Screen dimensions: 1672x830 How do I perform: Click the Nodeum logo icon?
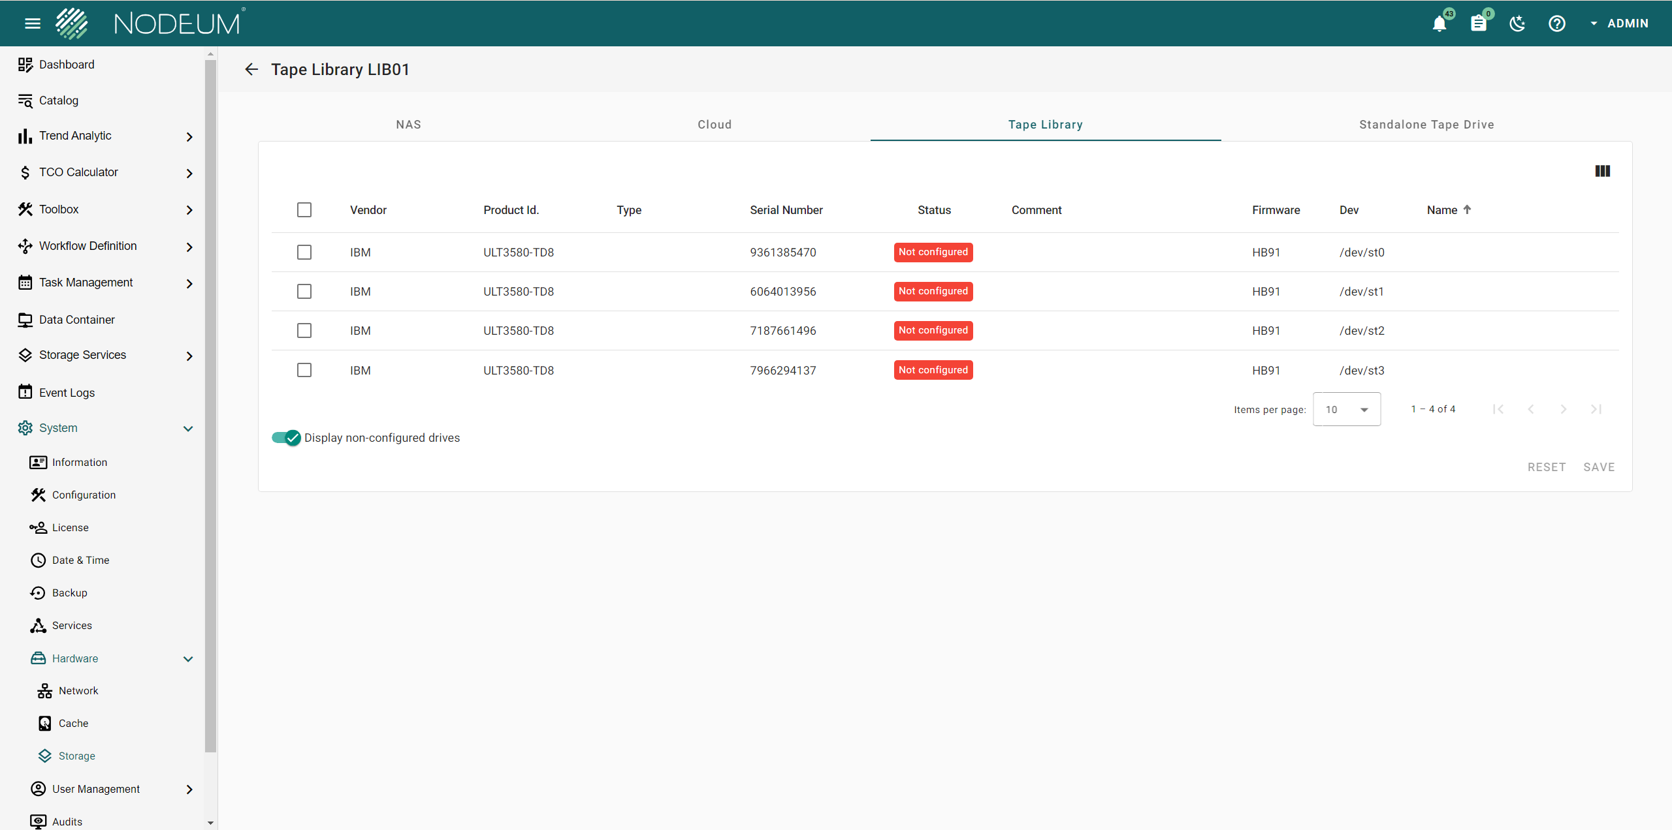[72, 23]
